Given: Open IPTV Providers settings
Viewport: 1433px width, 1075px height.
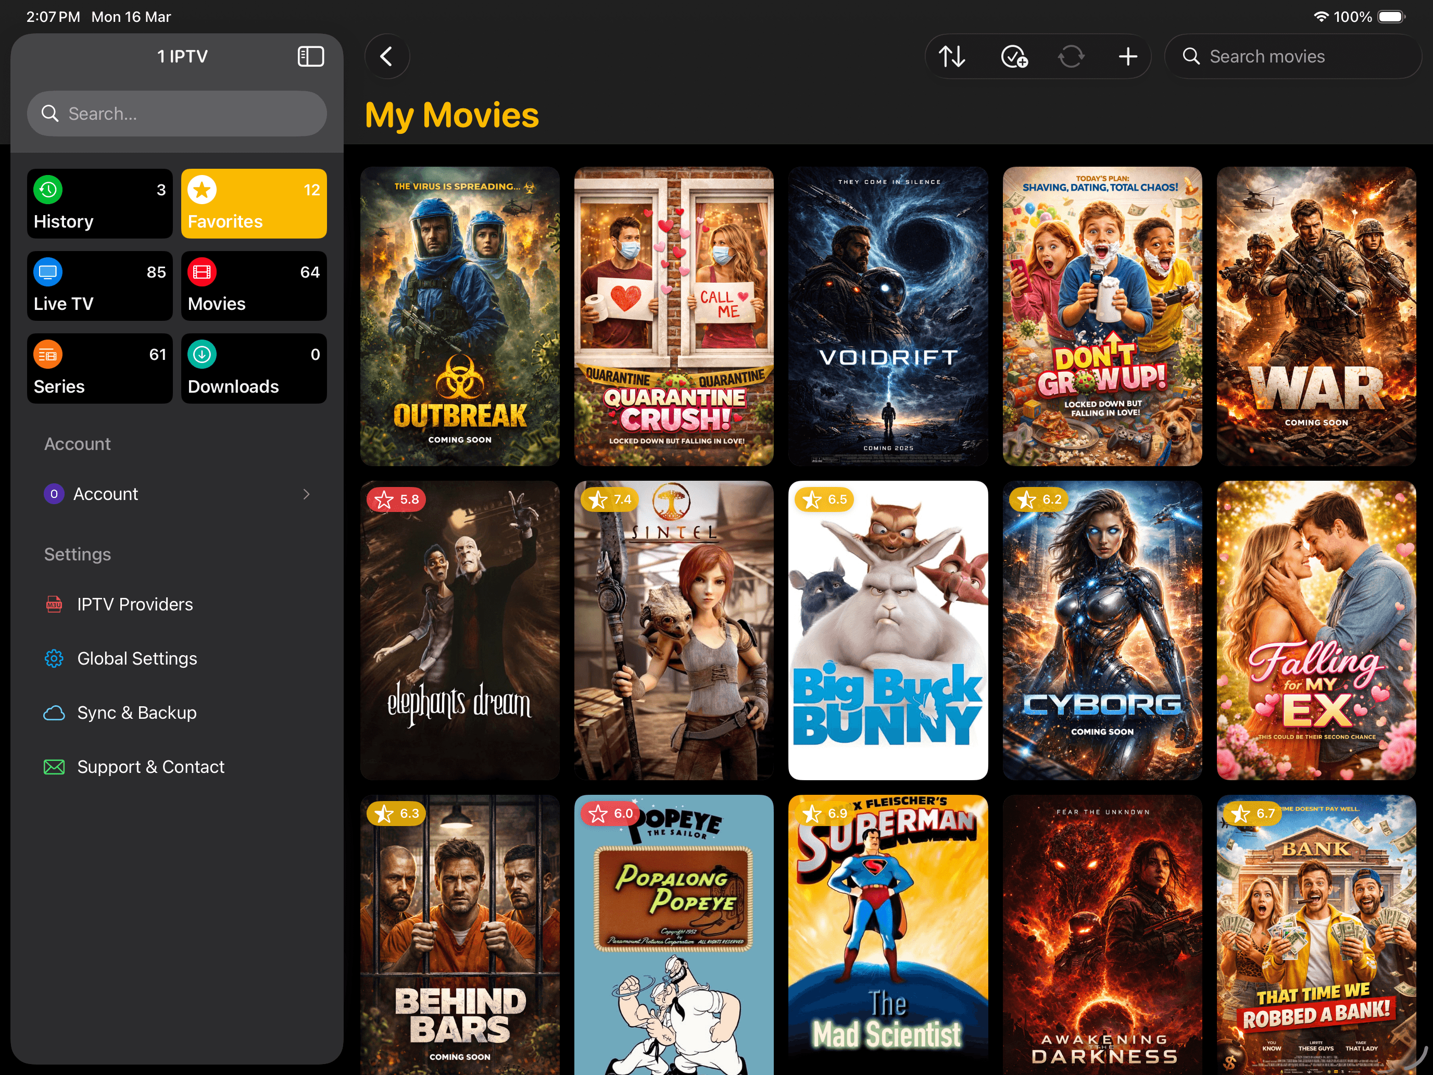Looking at the screenshot, I should 135,604.
